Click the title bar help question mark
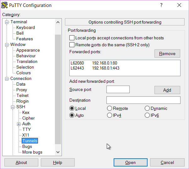189x169 pixels. pos(161,5)
